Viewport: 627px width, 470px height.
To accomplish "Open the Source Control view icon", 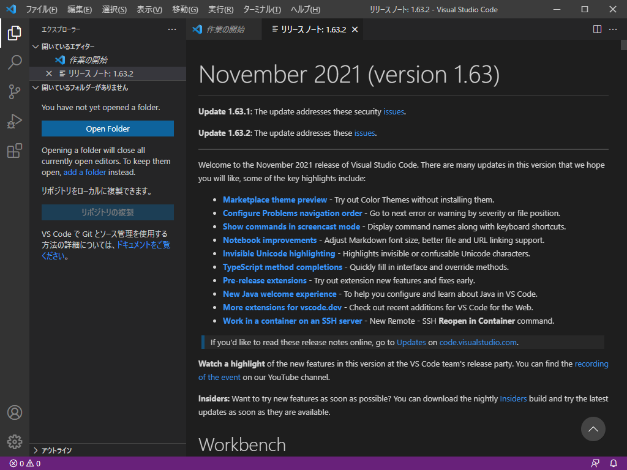I will click(x=15, y=92).
